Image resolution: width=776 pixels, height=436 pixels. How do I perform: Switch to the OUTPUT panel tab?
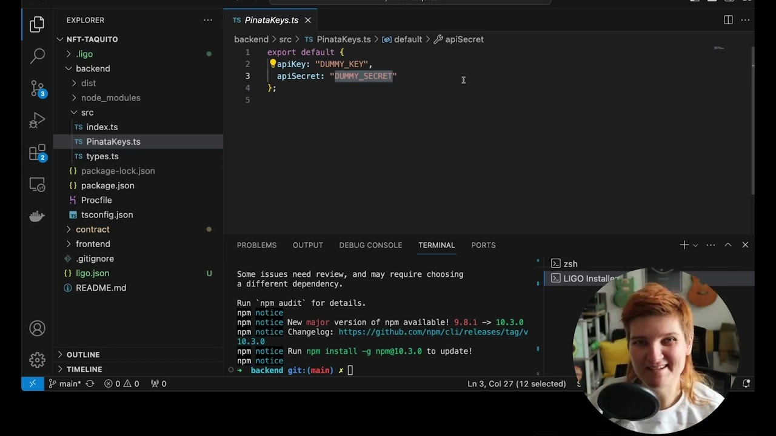[308, 245]
